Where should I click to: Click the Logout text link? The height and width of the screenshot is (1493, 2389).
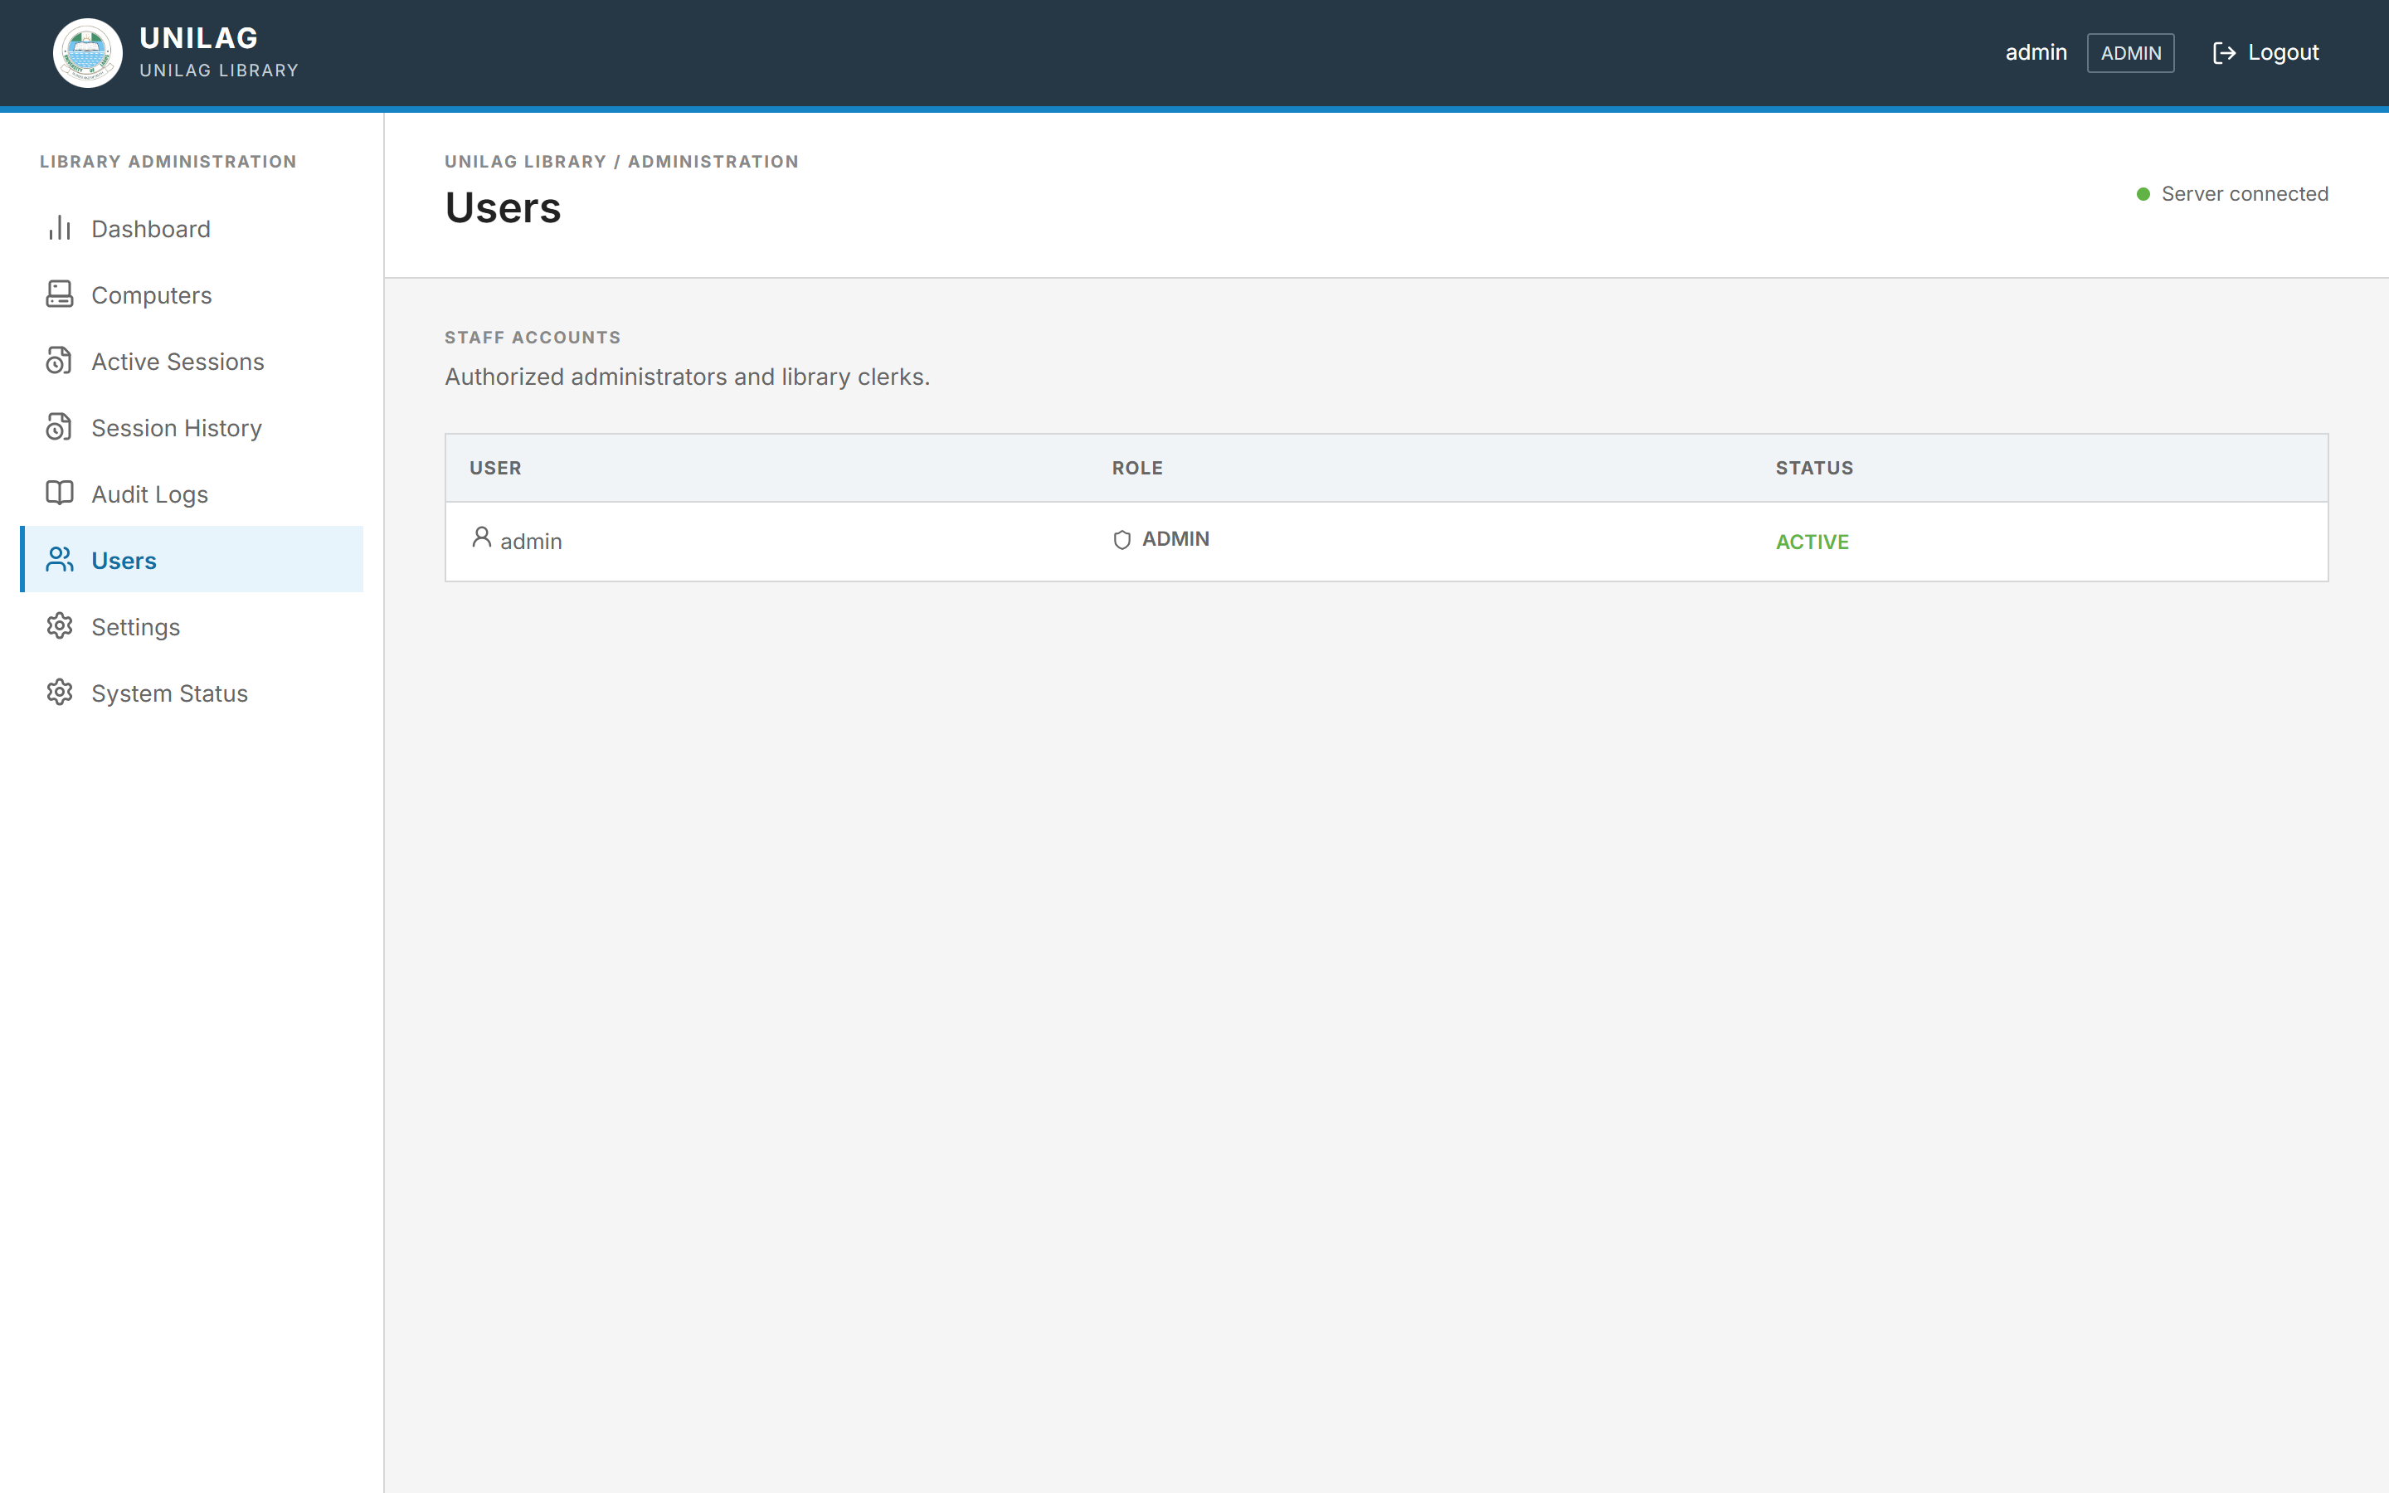(x=2282, y=53)
